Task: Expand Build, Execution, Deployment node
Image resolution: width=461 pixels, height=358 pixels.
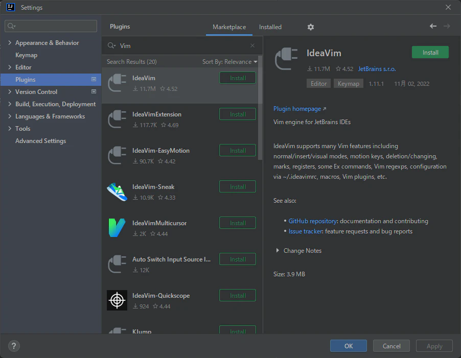Action: click(10, 104)
